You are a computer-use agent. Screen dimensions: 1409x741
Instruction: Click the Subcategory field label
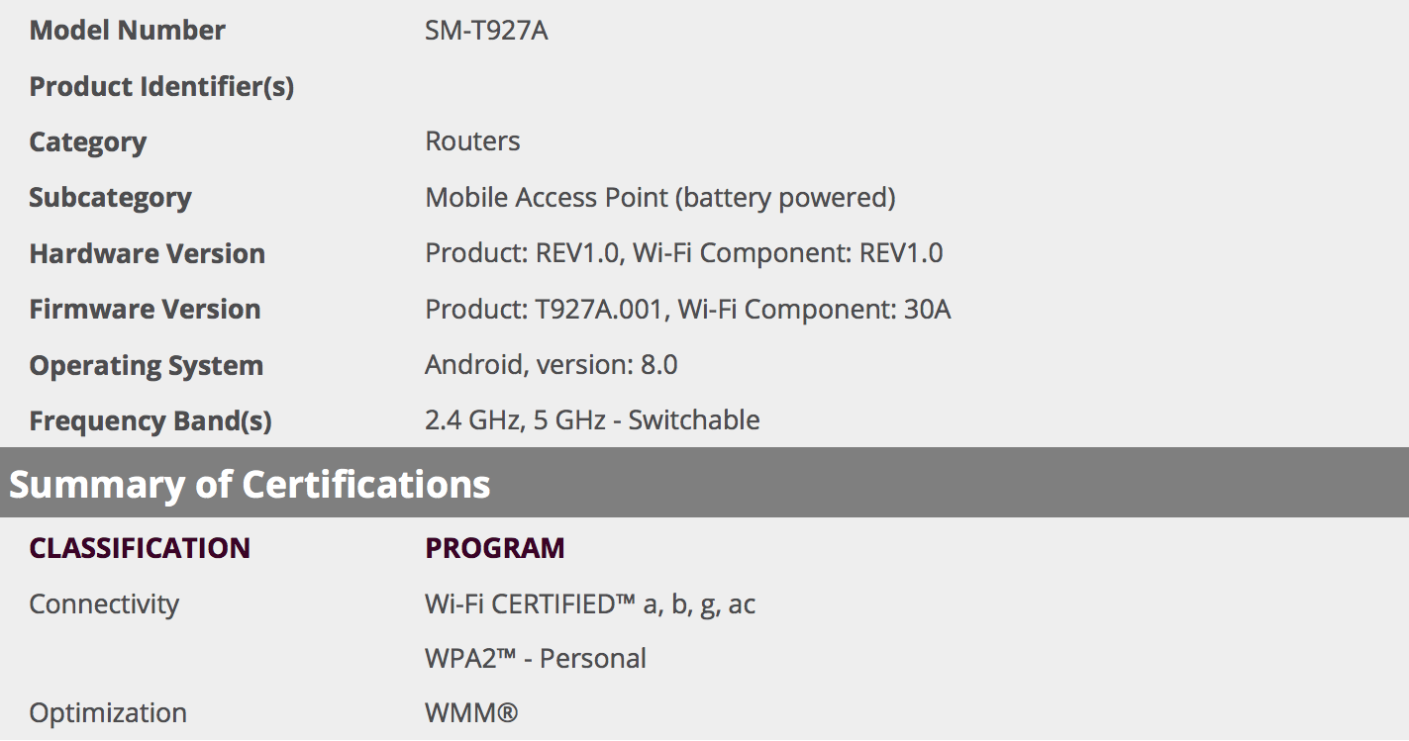[x=110, y=198]
